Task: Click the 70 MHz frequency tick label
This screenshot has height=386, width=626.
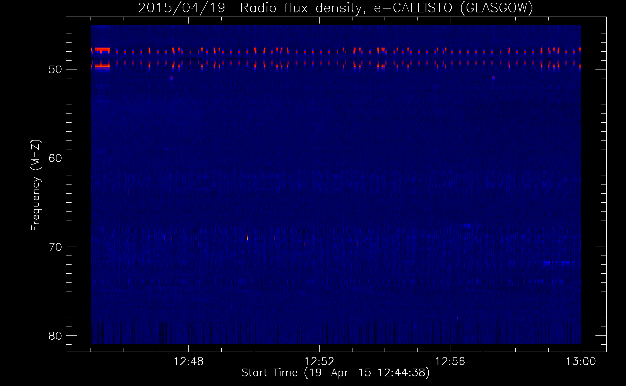Action: pos(55,247)
